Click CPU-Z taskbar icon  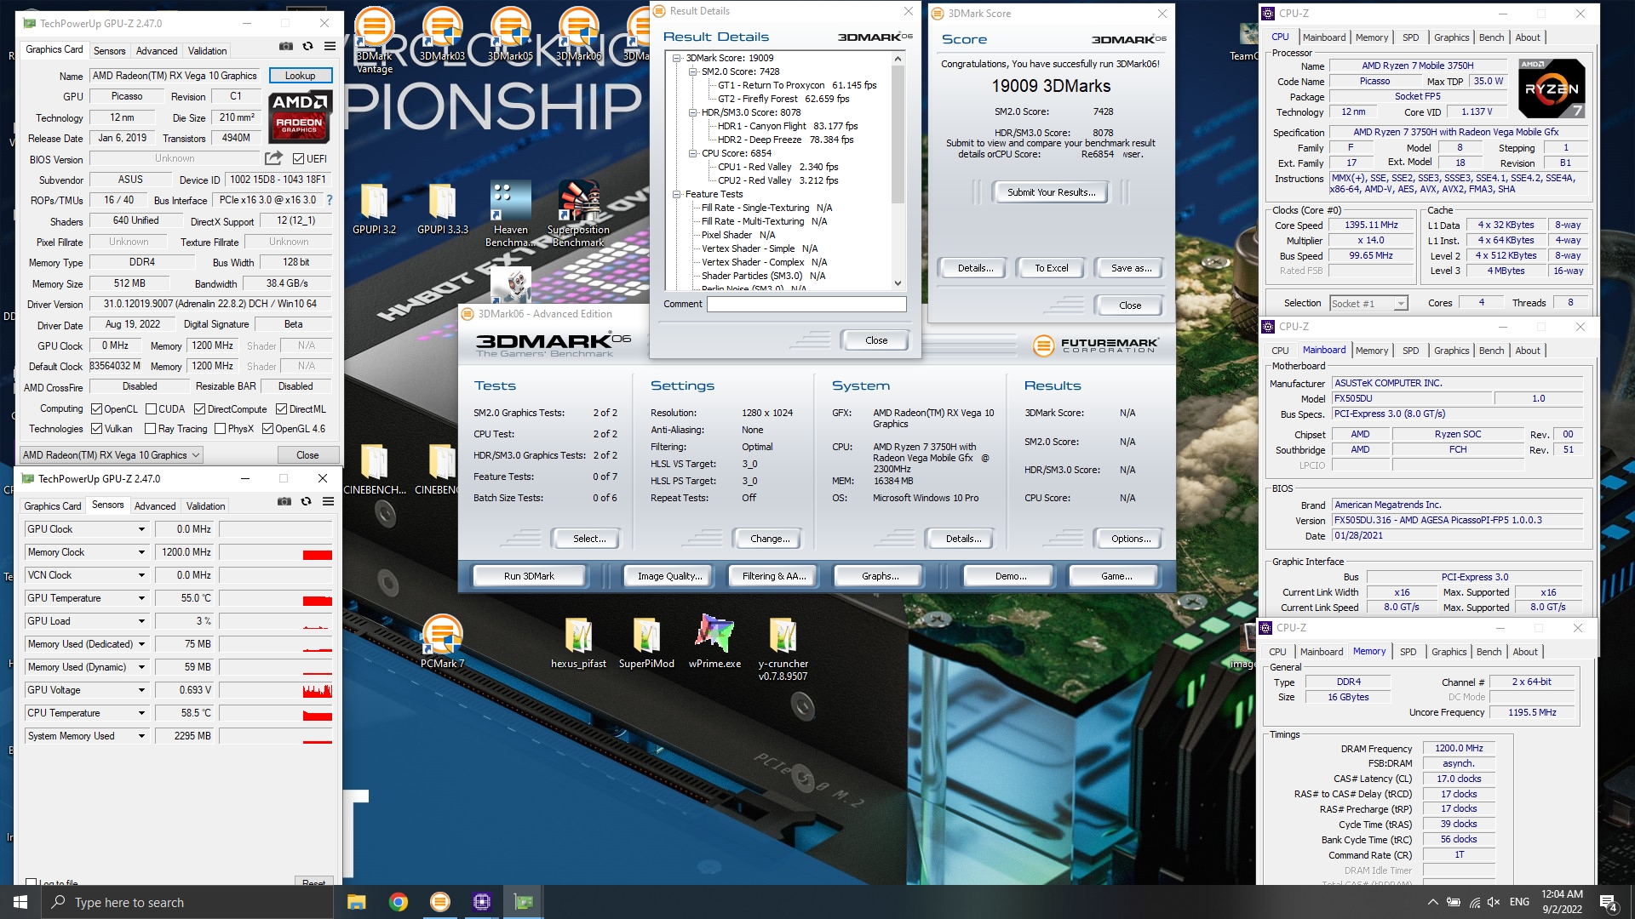pyautogui.click(x=482, y=902)
